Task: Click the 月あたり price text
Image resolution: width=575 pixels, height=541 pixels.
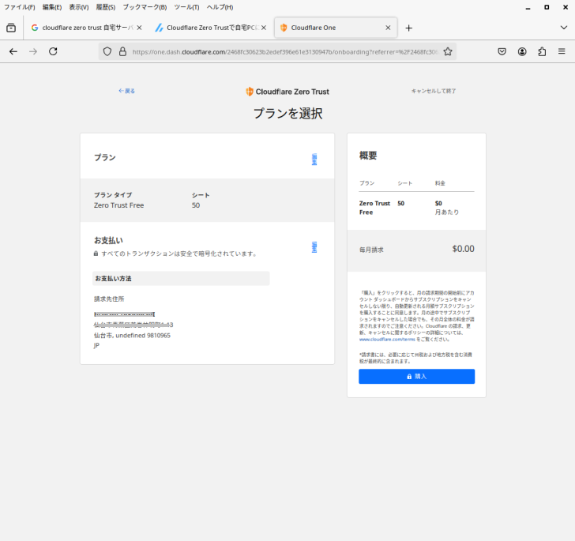Action: point(447,212)
